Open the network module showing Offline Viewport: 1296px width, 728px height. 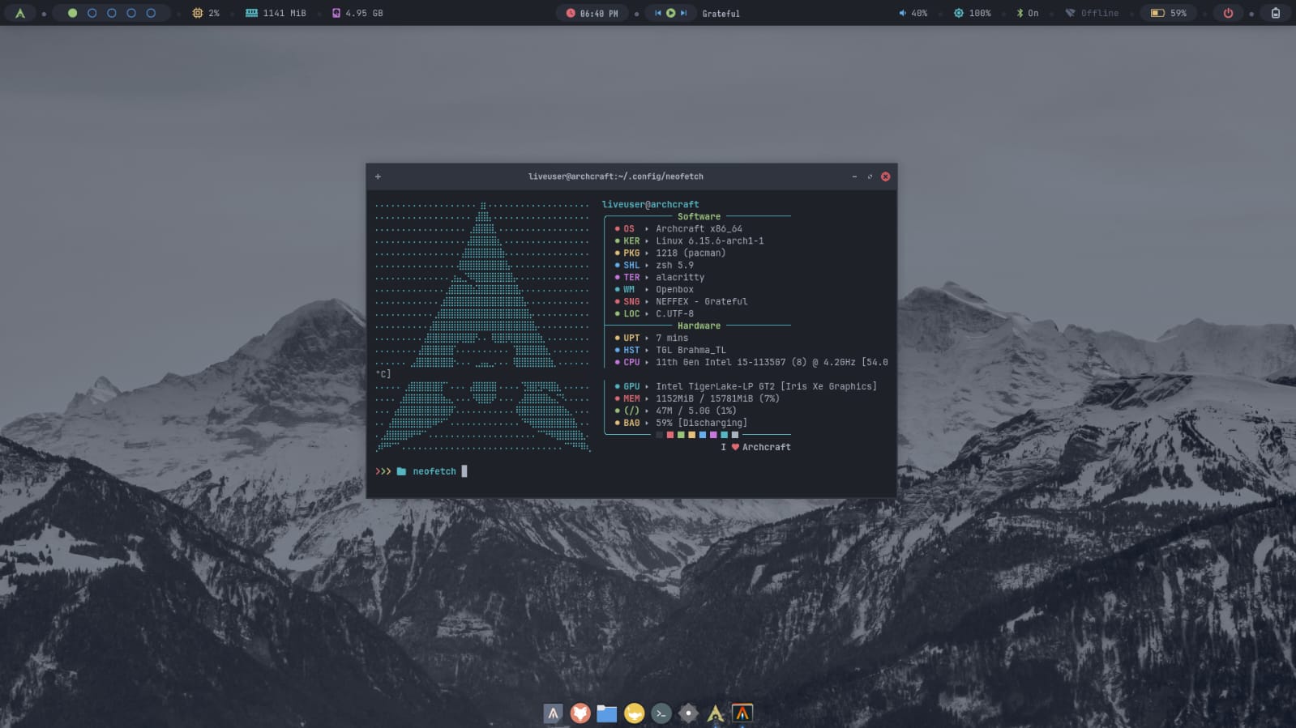1092,13
